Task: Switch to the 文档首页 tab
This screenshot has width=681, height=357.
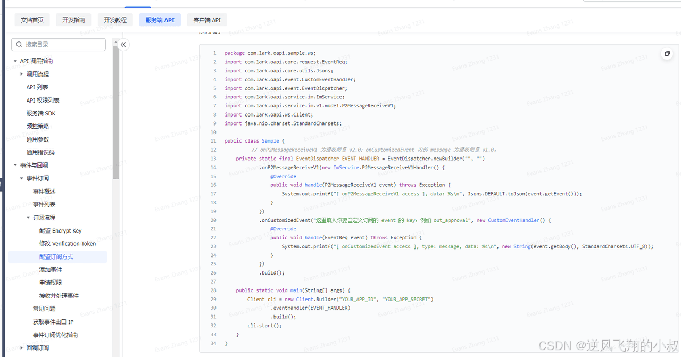Action: pyautogui.click(x=32, y=20)
